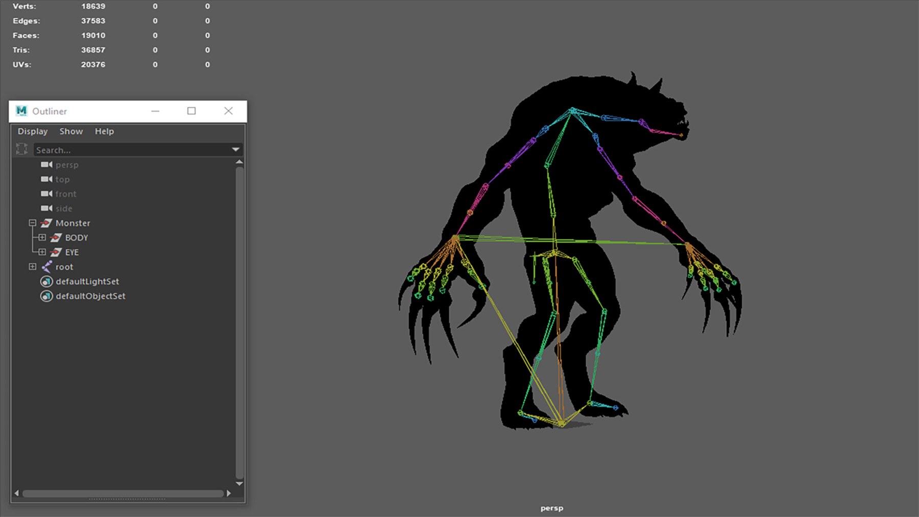Click inside the Outliner search field
This screenshot has height=517, width=919.
(102, 150)
